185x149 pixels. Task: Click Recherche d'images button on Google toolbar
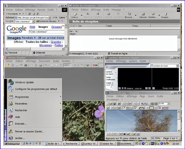pos(46,21)
